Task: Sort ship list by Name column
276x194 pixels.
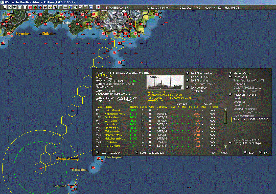Action: coord(108,107)
